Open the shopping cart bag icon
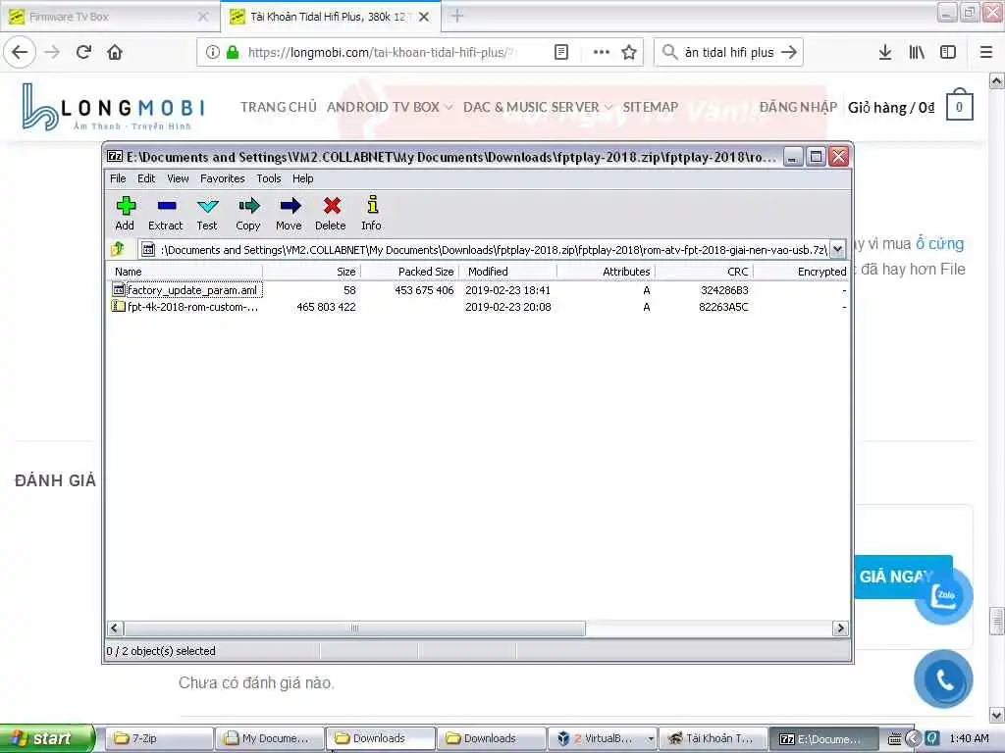Viewport: 1005px width, 753px height. click(959, 105)
